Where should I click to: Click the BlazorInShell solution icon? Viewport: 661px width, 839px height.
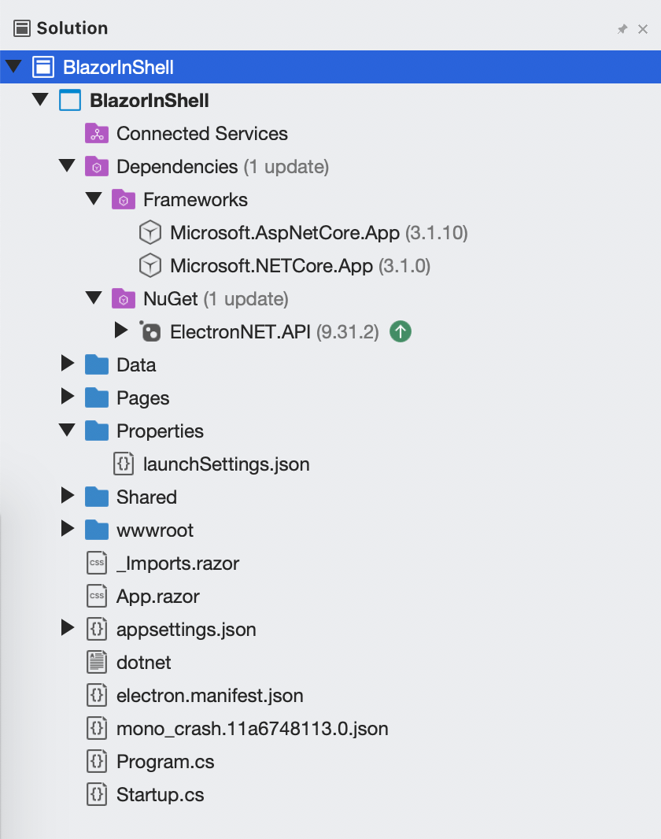click(x=43, y=68)
